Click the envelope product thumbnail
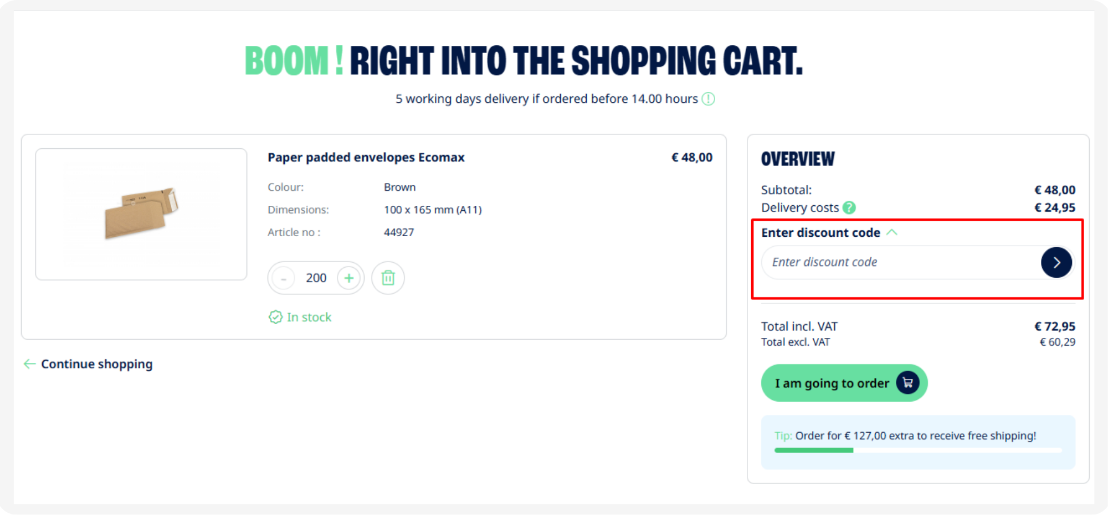The width and height of the screenshot is (1108, 515). coord(141,214)
